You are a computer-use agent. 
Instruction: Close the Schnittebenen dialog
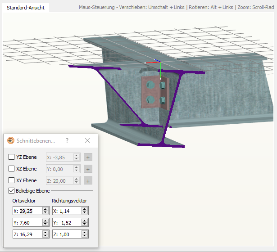tap(87, 140)
